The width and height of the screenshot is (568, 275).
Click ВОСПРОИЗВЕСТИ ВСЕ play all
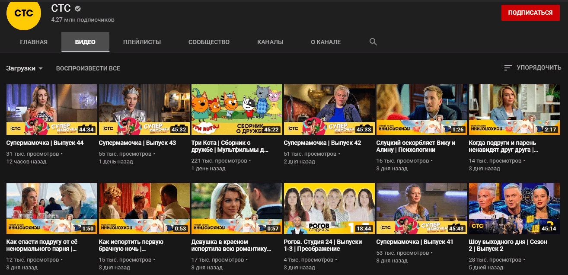point(88,68)
